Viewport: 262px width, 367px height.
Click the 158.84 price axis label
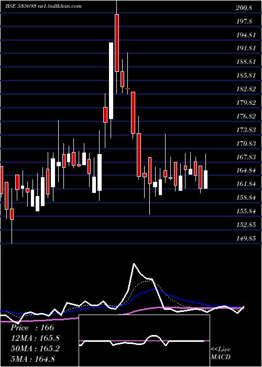(x=245, y=198)
